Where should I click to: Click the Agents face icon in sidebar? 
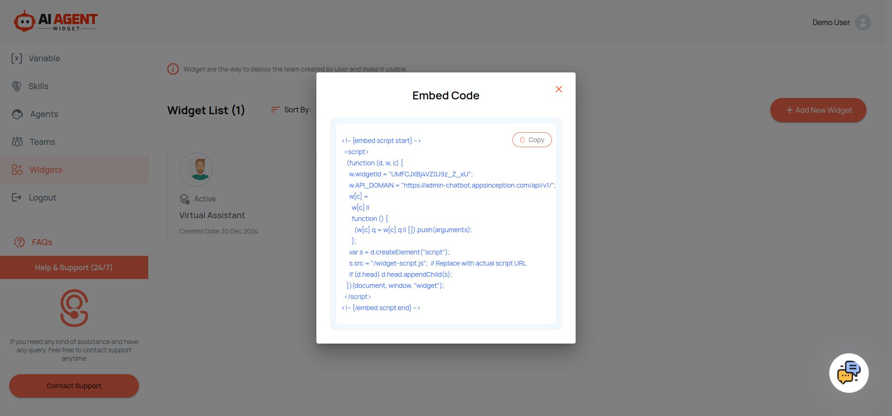[x=17, y=114]
